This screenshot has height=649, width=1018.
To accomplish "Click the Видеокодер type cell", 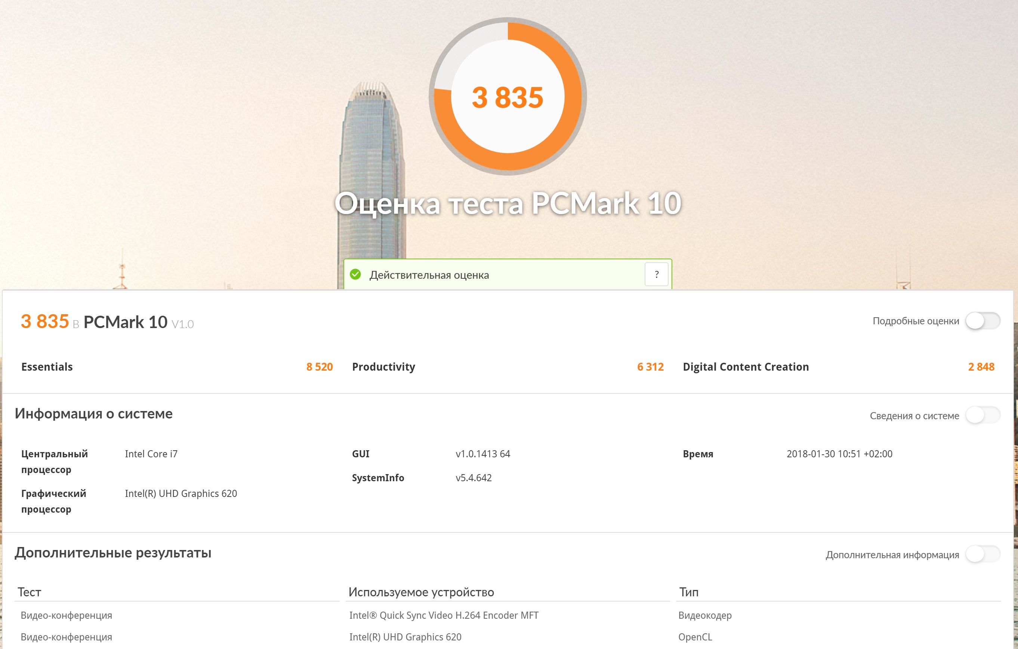I will coord(705,615).
